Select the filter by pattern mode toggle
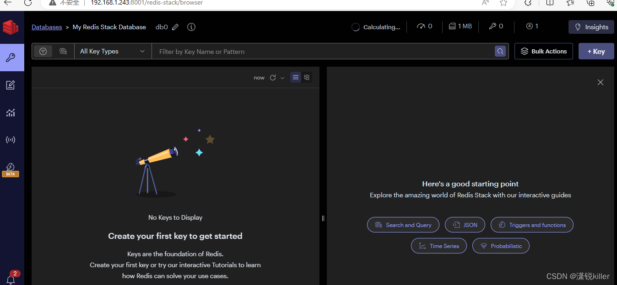617x285 pixels. point(43,51)
